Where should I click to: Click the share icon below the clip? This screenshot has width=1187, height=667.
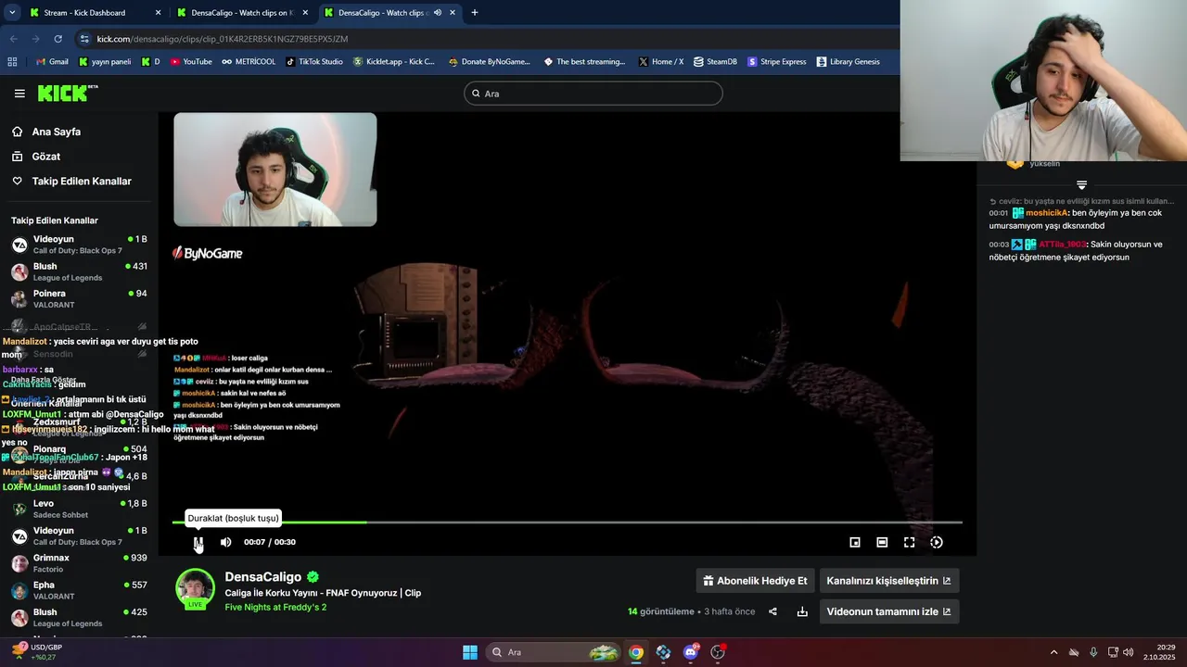coord(772,611)
